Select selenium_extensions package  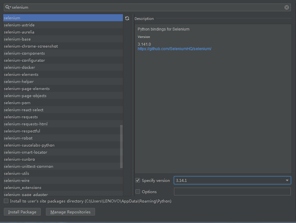point(63,187)
